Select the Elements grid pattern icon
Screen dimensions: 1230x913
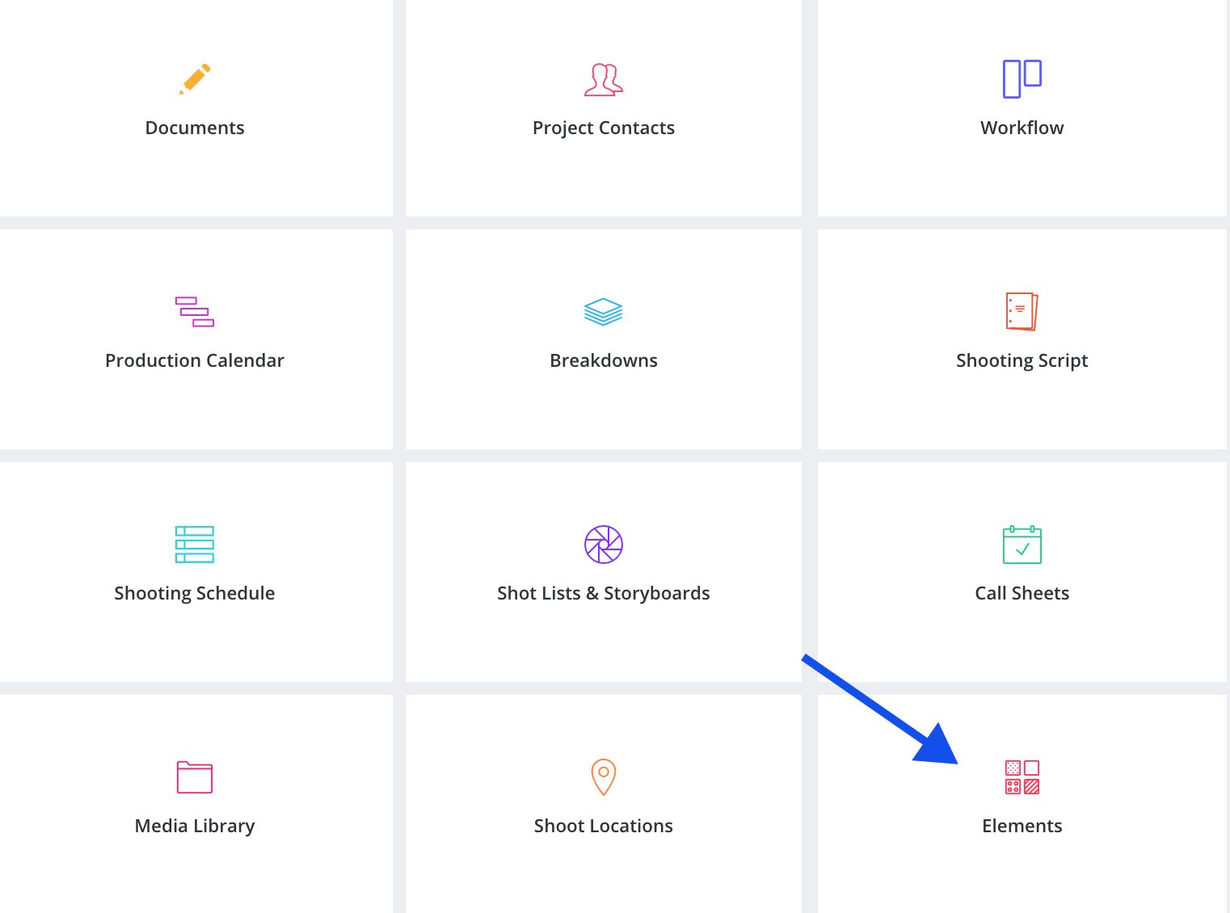1021,777
